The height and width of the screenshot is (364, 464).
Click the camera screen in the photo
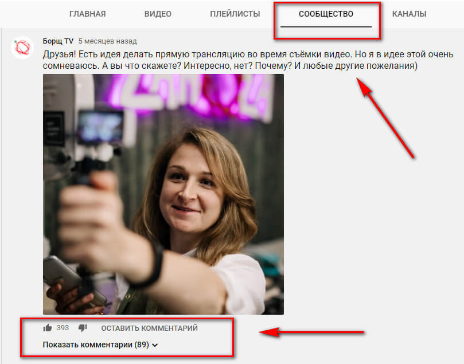[101, 126]
